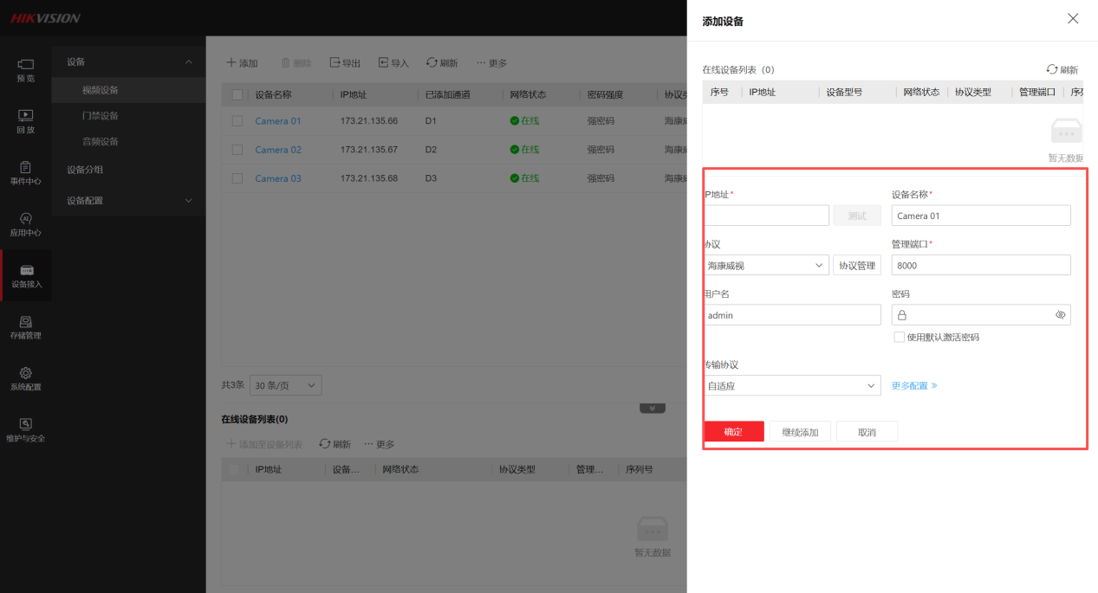Open the 协议 海康威视 dropdown
This screenshot has width=1098, height=593.
click(x=766, y=266)
